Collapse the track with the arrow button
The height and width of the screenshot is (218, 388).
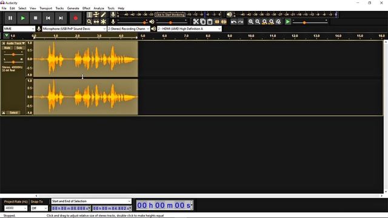(x=4, y=113)
